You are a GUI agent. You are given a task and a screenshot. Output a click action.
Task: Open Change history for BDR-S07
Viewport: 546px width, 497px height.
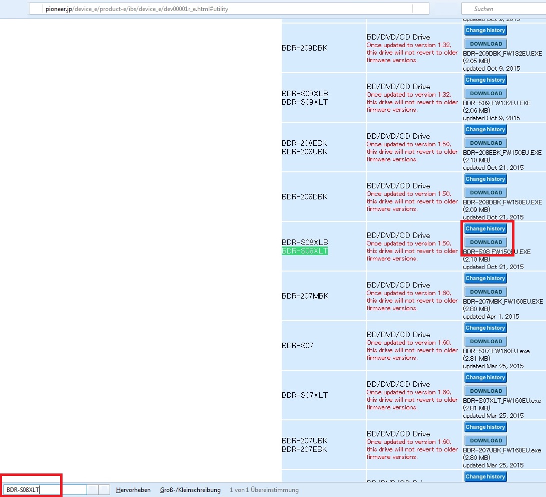[x=485, y=328]
